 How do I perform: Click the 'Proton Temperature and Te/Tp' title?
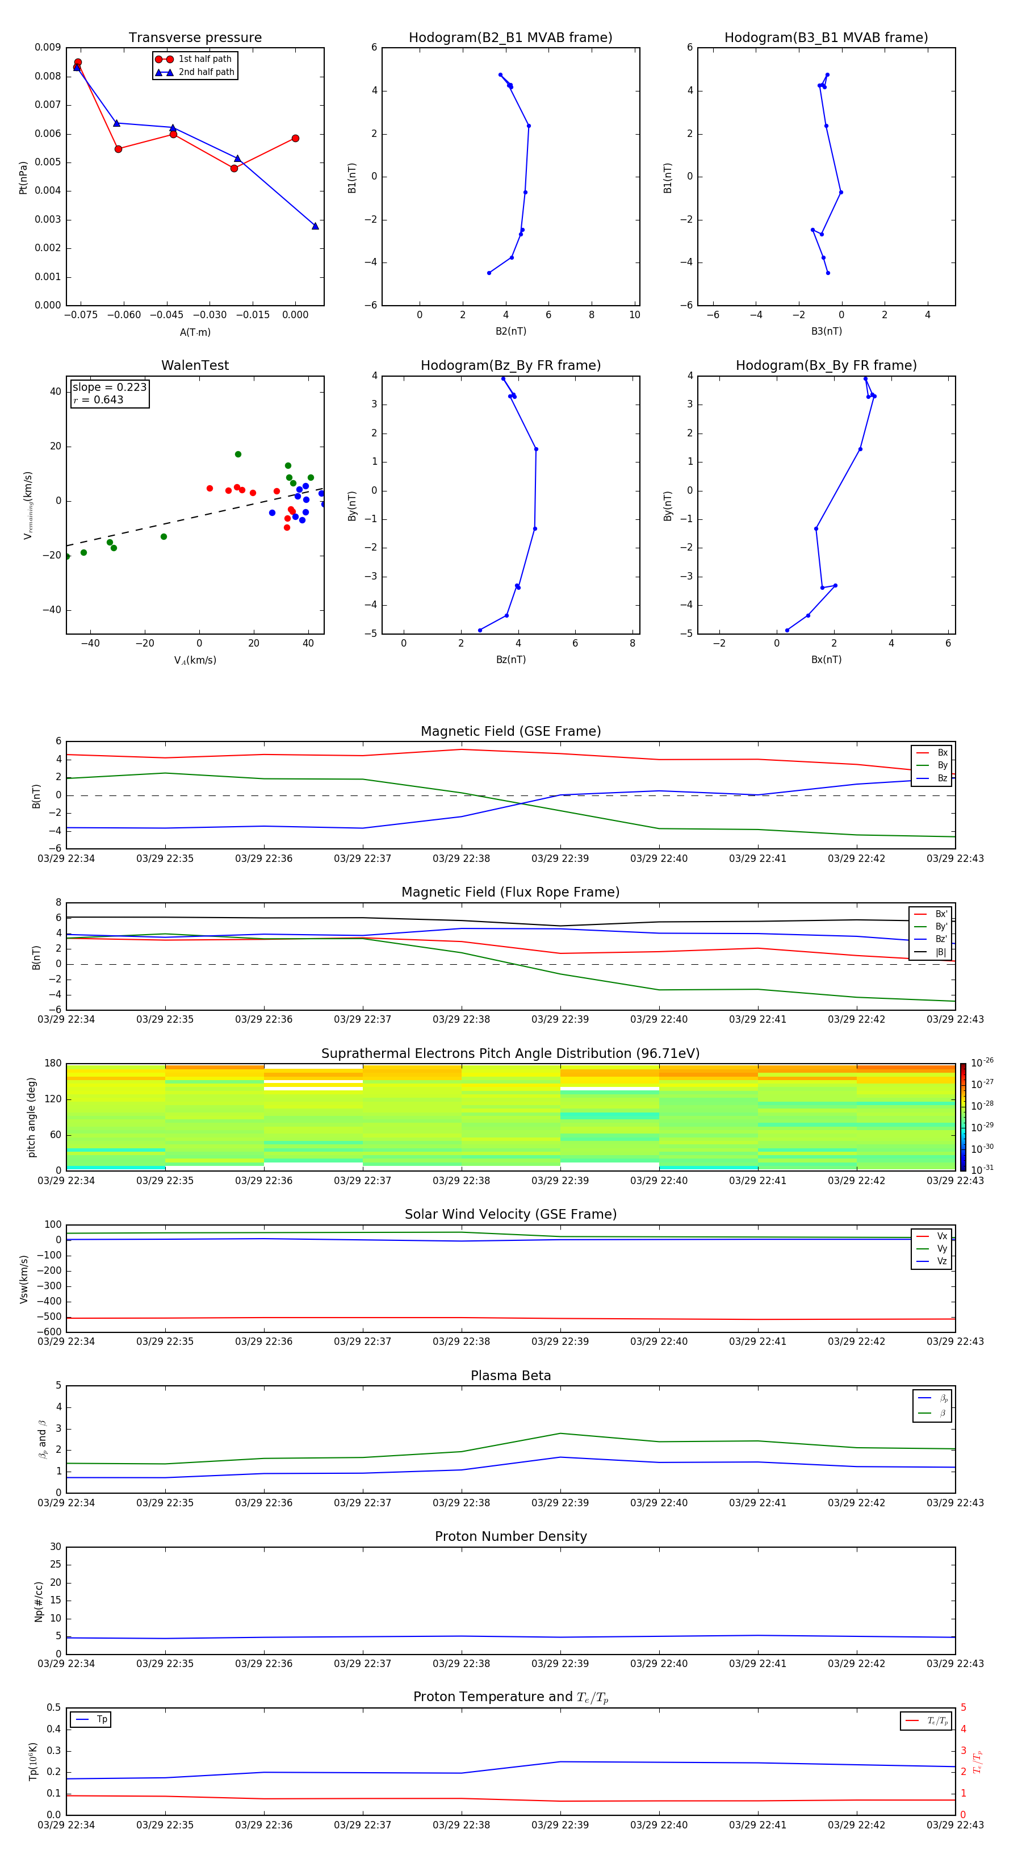tap(510, 1697)
